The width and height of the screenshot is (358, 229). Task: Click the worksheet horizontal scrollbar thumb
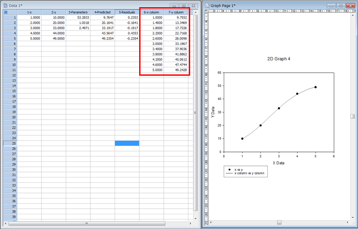[x=87, y=223]
